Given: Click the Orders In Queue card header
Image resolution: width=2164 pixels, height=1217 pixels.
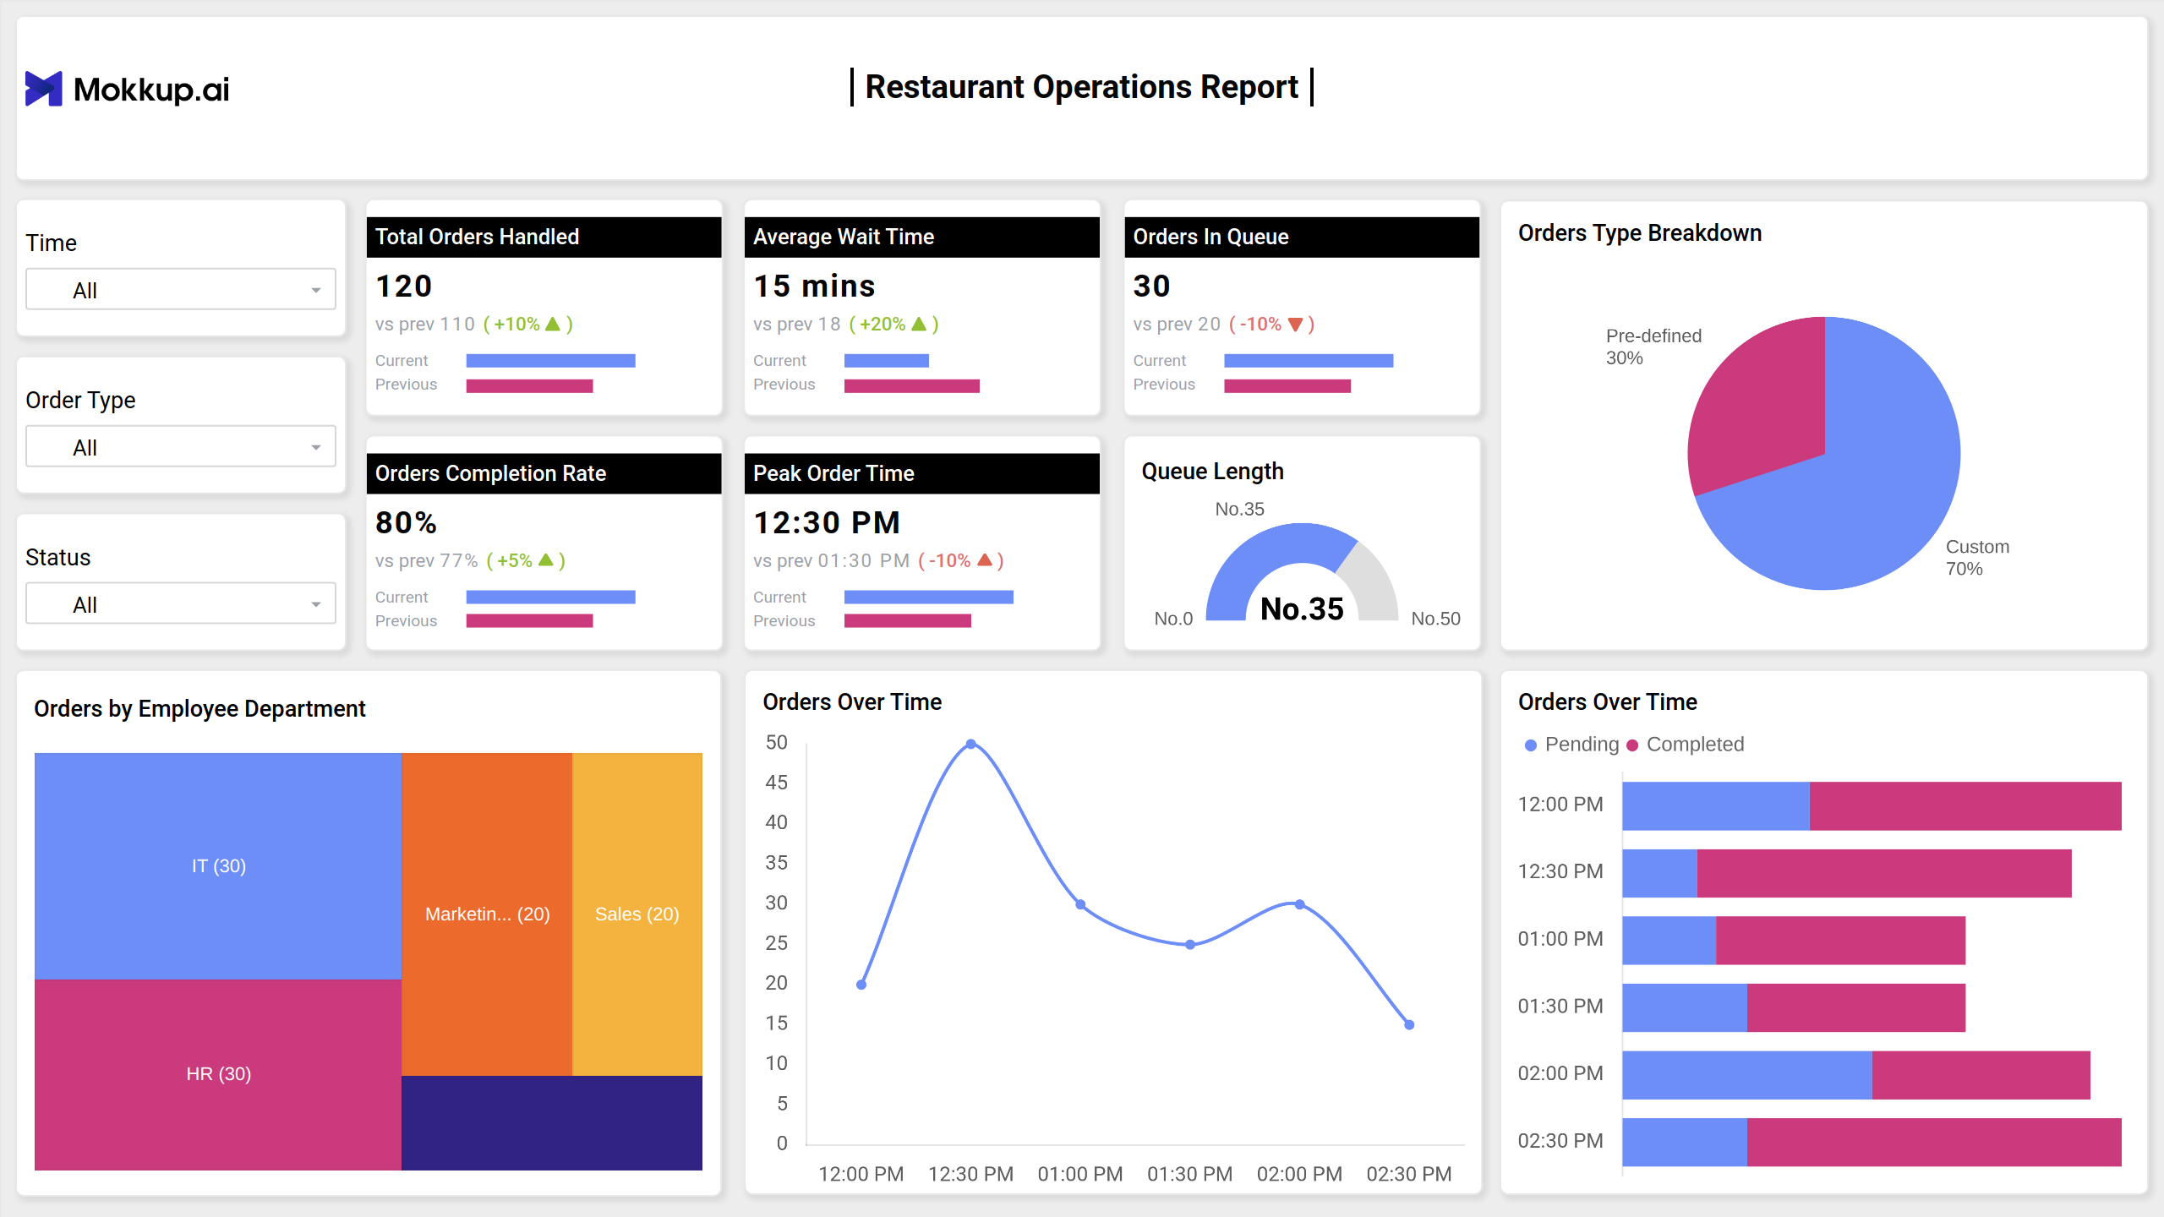Looking at the screenshot, I should [x=1302, y=237].
